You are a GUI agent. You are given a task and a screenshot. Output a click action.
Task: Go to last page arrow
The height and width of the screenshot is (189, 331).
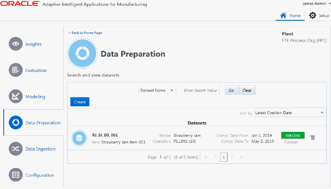[x=241, y=157]
